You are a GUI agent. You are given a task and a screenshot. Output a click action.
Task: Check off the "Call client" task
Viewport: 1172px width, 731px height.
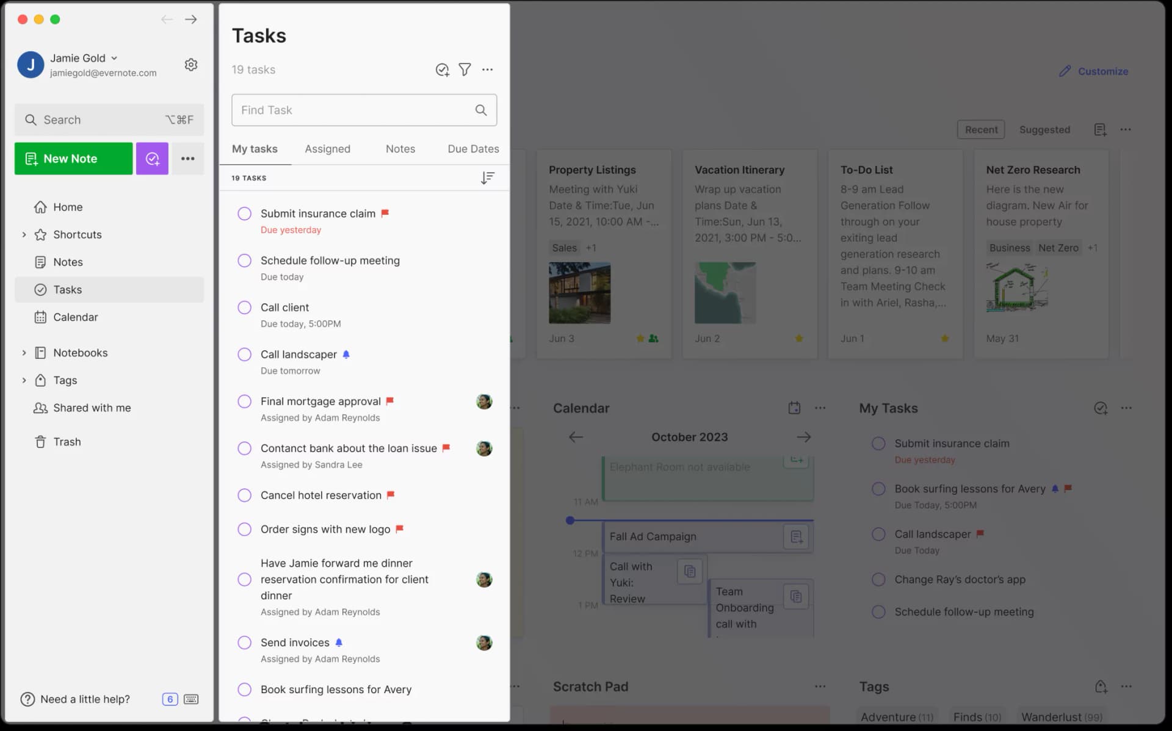[244, 307]
